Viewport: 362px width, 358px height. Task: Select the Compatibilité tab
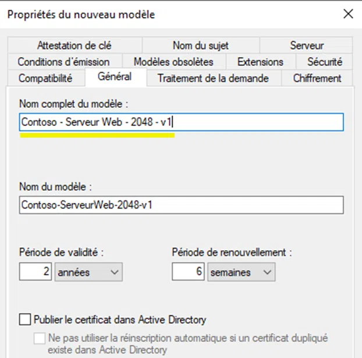tap(45, 78)
